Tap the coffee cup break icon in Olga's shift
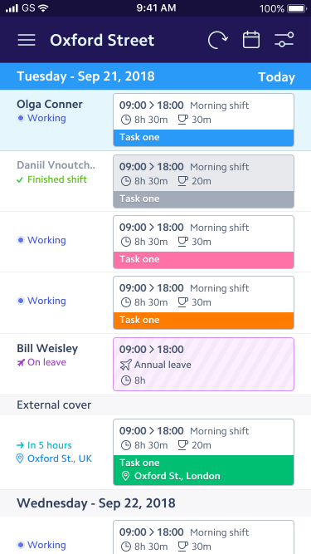Viewport: 311px width, 554px height. tap(182, 120)
